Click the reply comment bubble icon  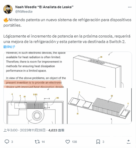coord(7,141)
